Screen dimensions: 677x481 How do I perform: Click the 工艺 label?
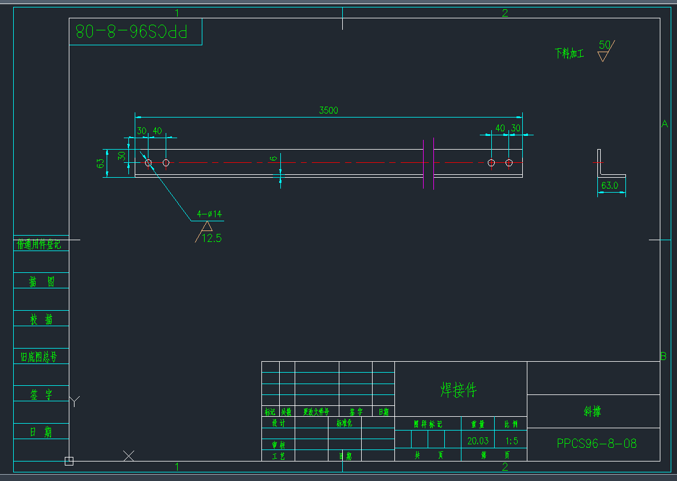pyautogui.click(x=279, y=456)
